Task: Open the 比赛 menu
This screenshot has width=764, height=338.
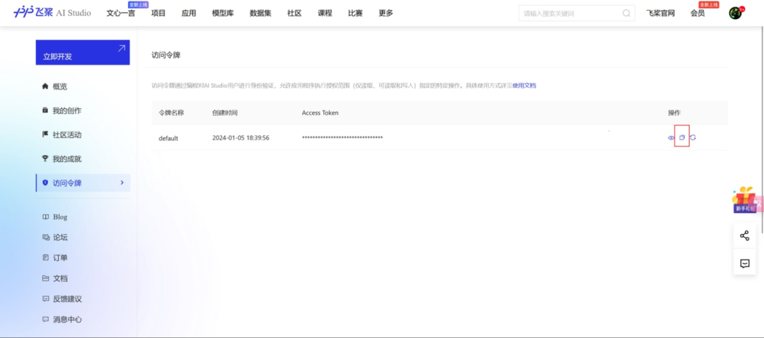Action: click(x=355, y=13)
